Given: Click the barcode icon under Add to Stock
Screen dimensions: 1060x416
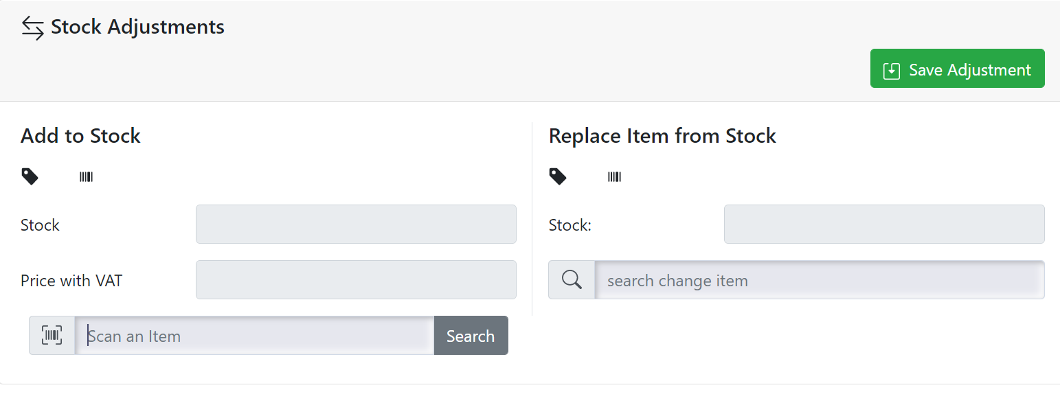Looking at the screenshot, I should click(x=87, y=177).
